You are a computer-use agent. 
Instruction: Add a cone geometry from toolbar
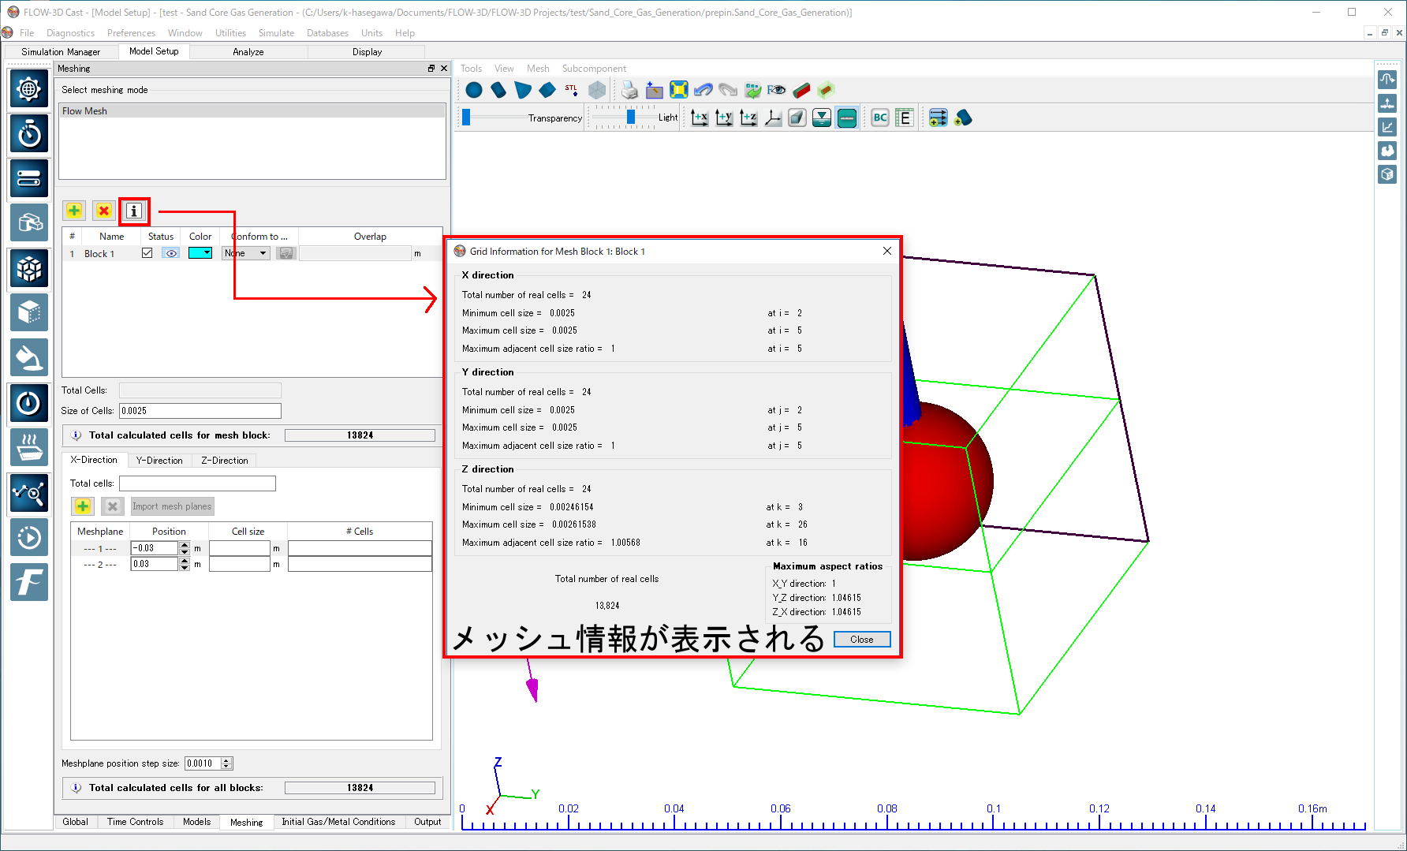[x=523, y=90]
